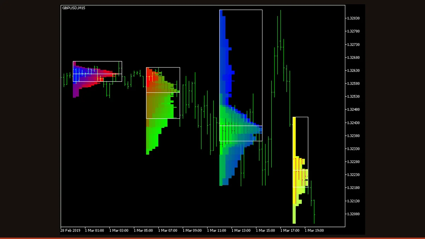This screenshot has width=425, height=239.
Task: Click the 1.32330 price tick label
Action: pos(353,149)
